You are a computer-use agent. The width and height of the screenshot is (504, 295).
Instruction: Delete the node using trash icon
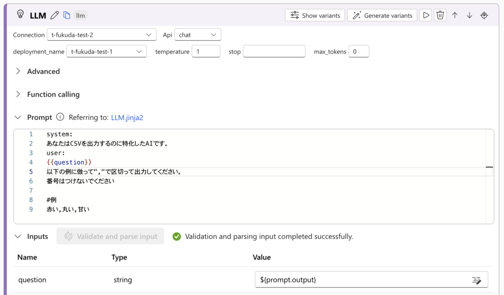click(x=440, y=15)
